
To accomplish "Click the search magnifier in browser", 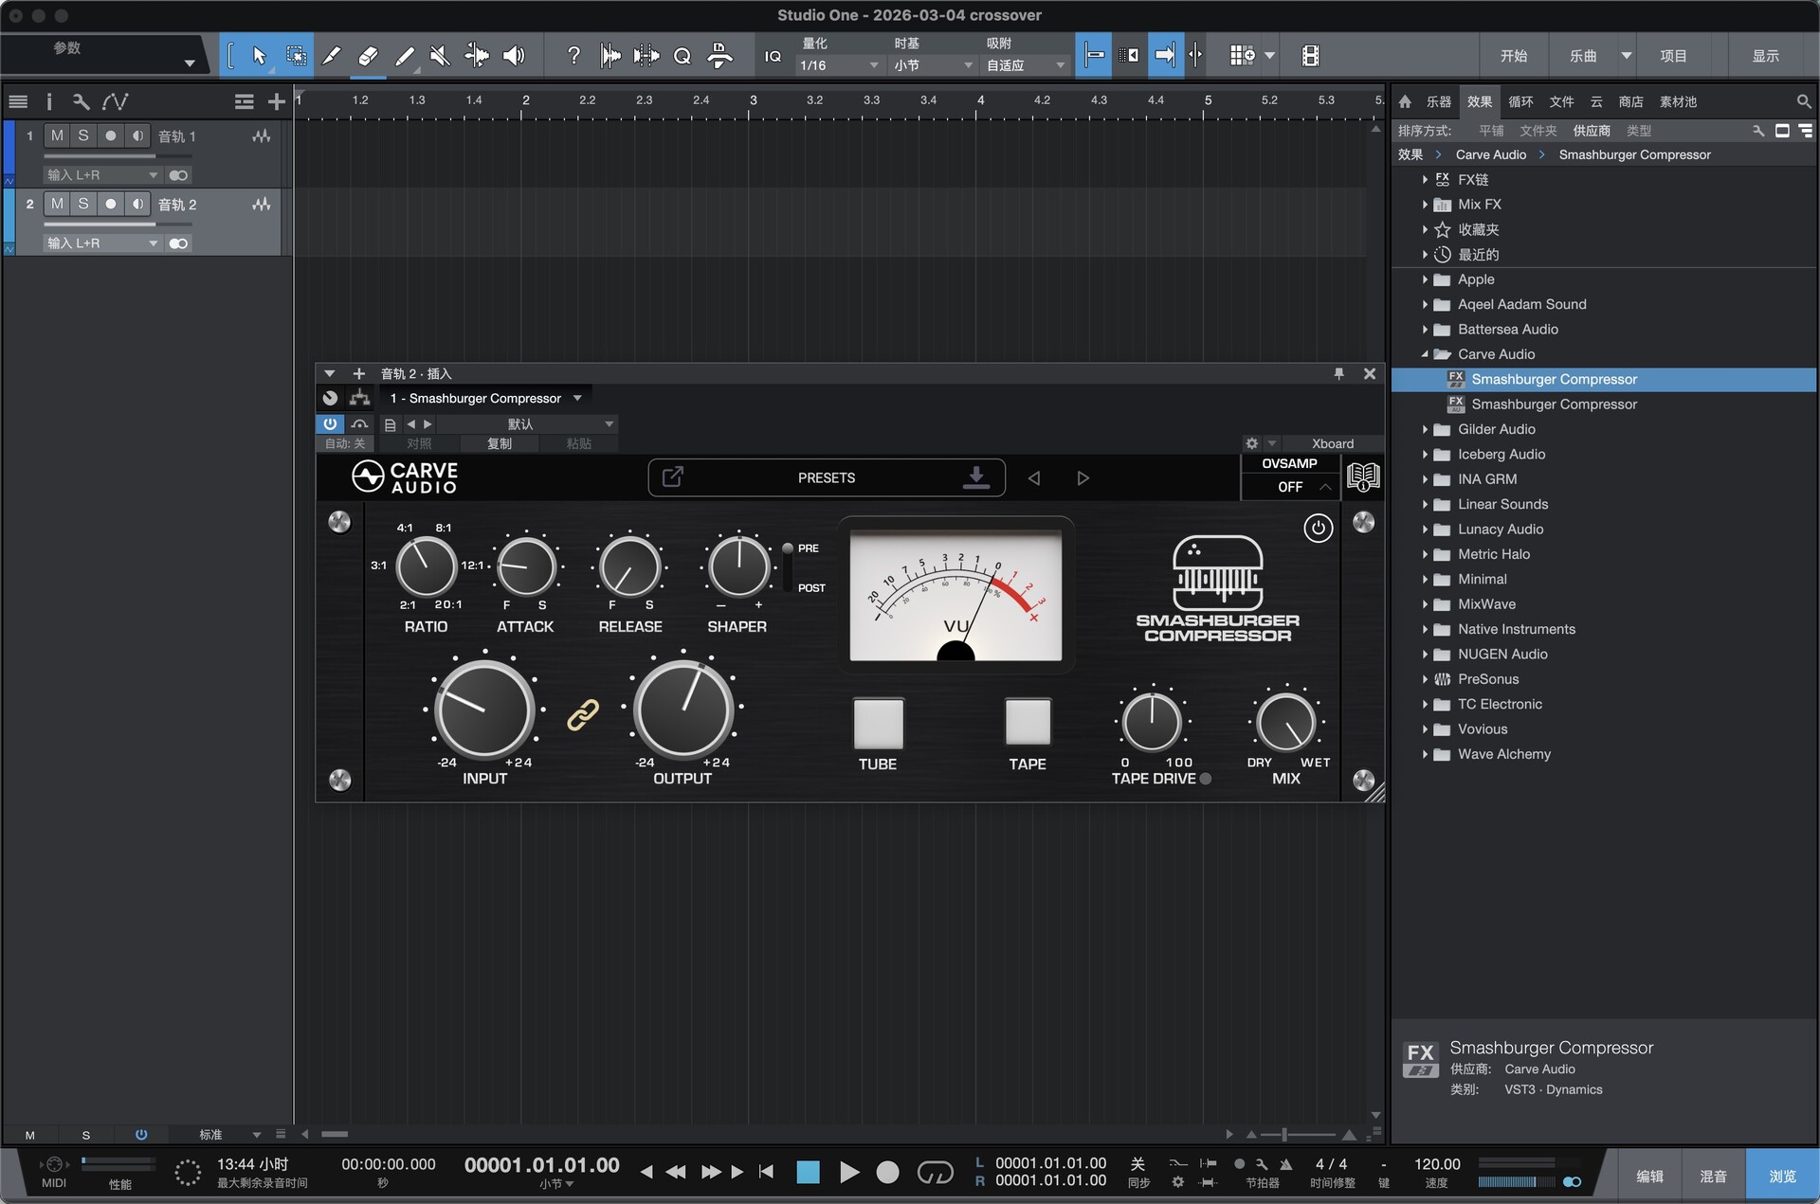I will pyautogui.click(x=1803, y=101).
